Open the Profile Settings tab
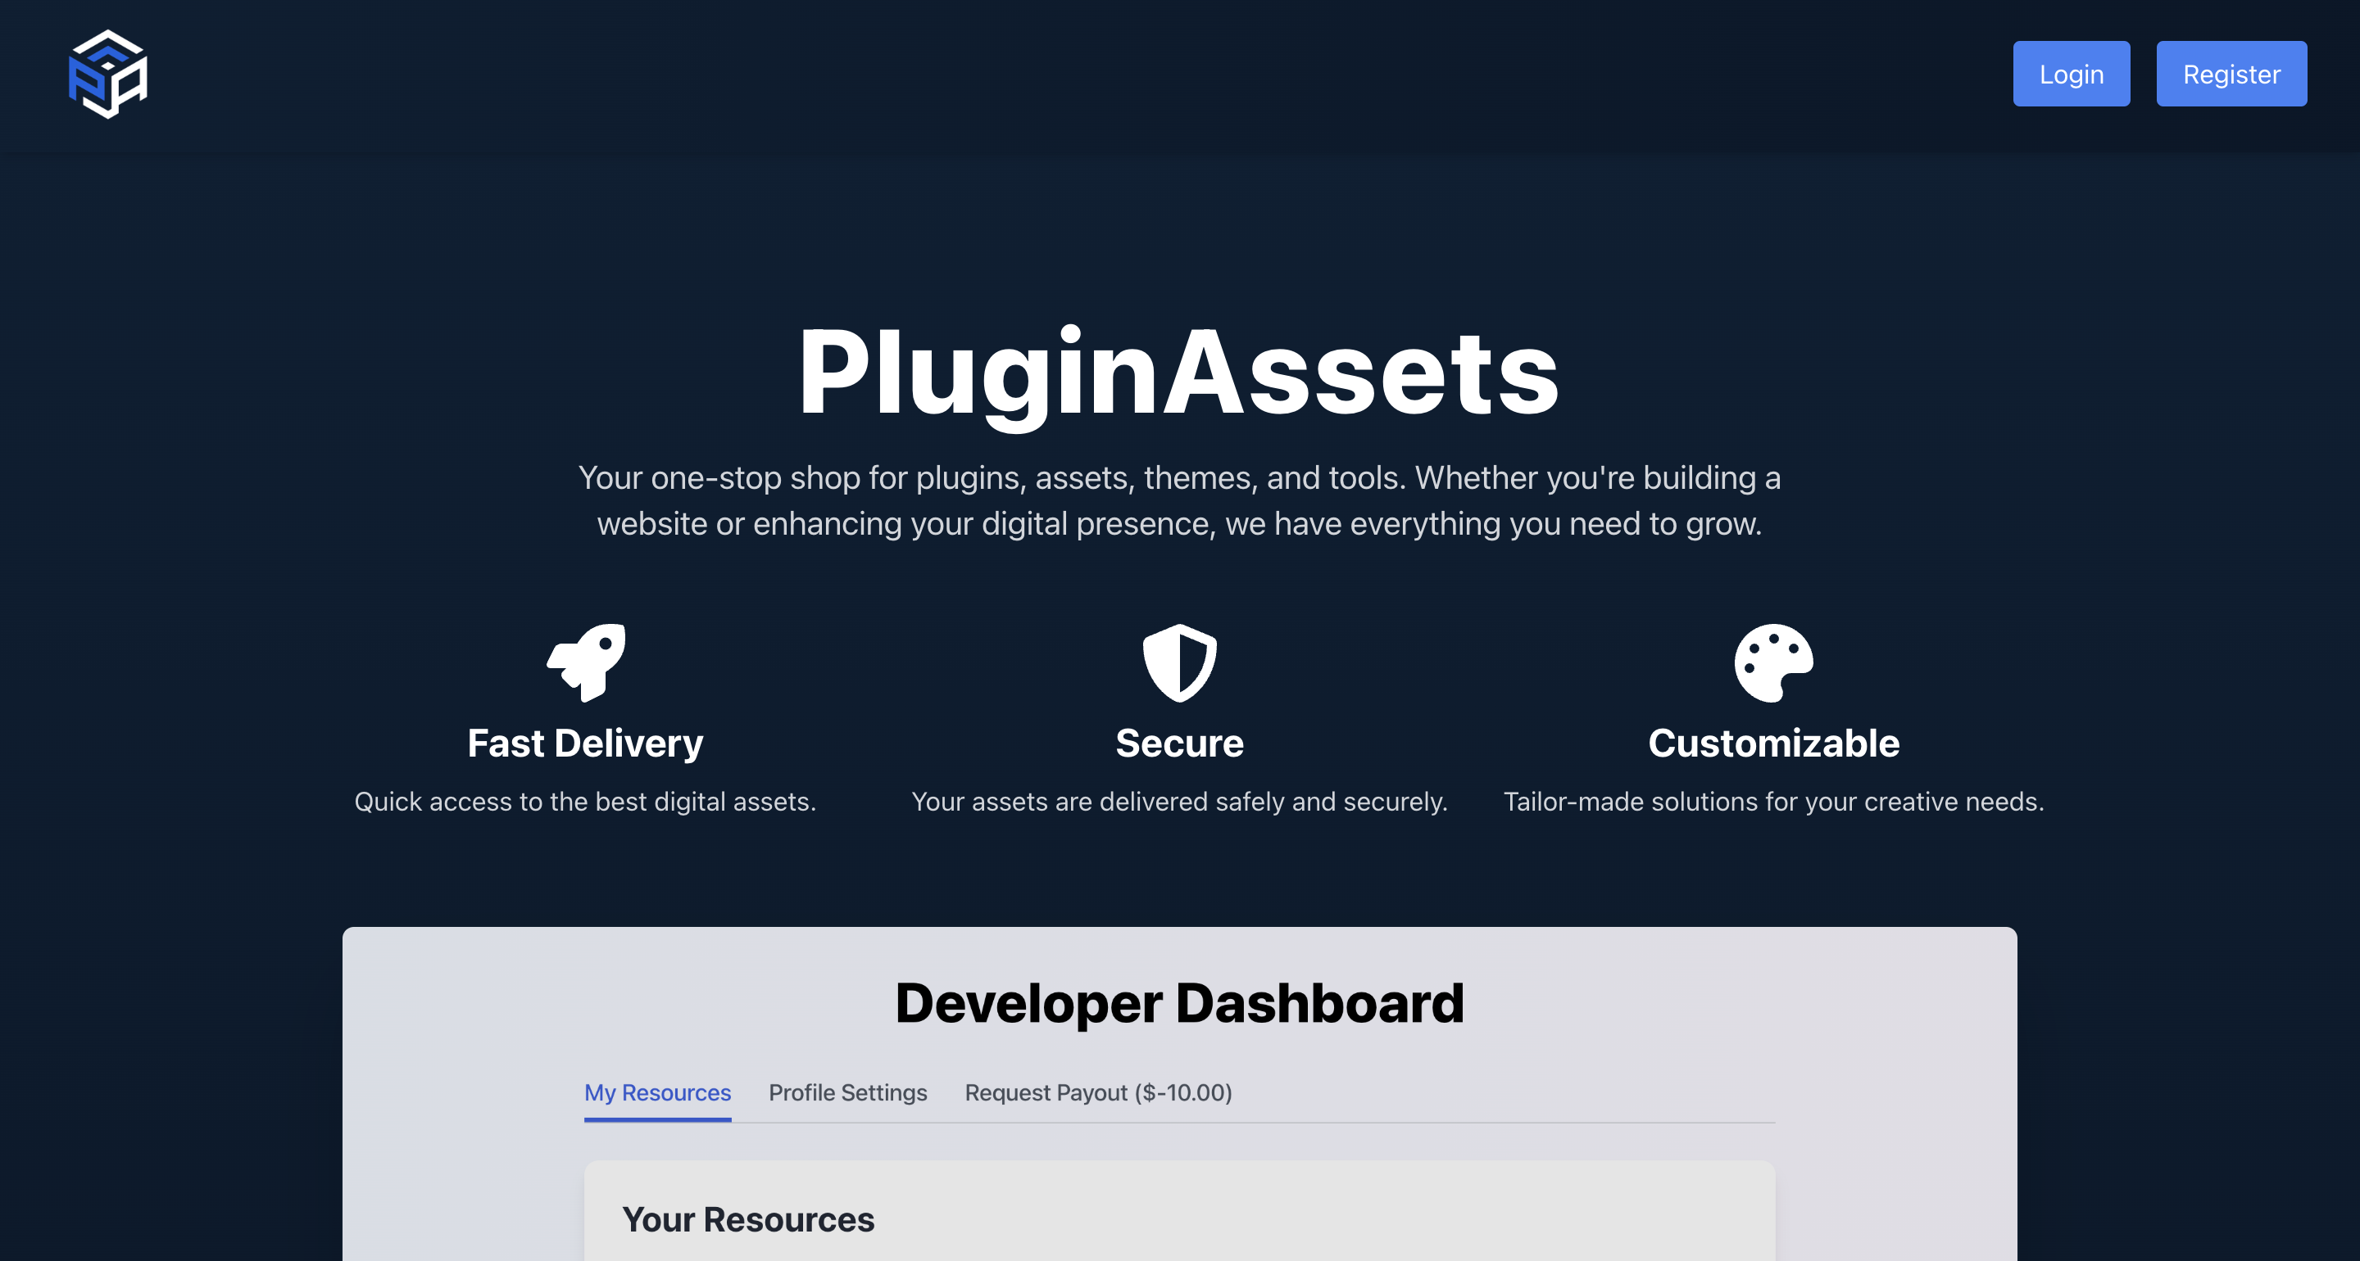Image resolution: width=2360 pixels, height=1261 pixels. coord(847,1092)
